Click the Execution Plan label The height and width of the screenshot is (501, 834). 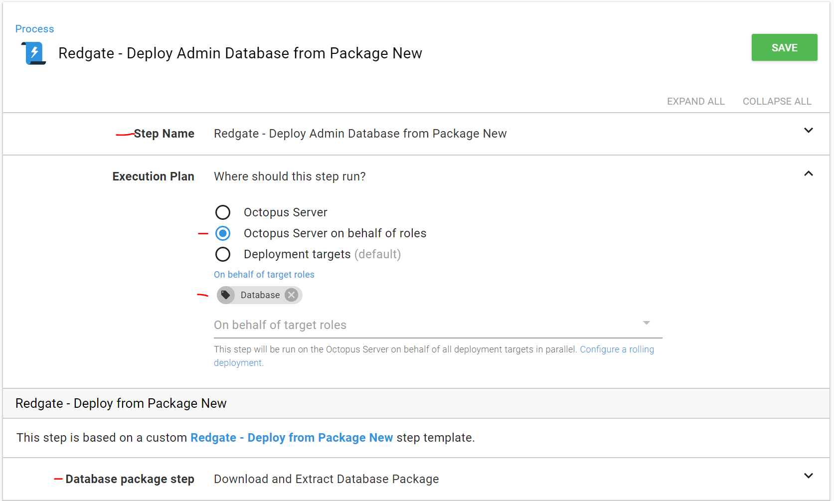[x=153, y=176]
